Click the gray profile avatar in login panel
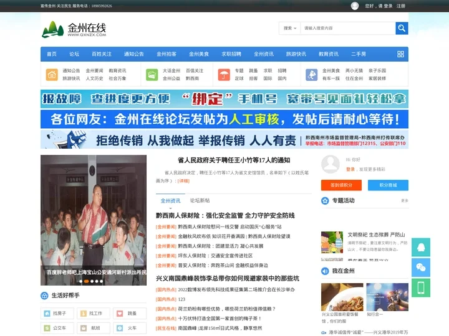 click(331, 164)
